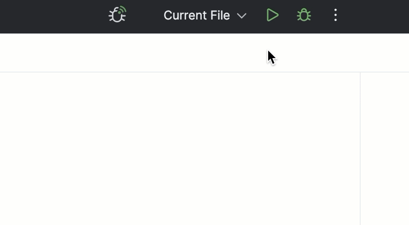Screen dimensions: 409x225
Task: Select the Current File configuration label
Action: (197, 15)
